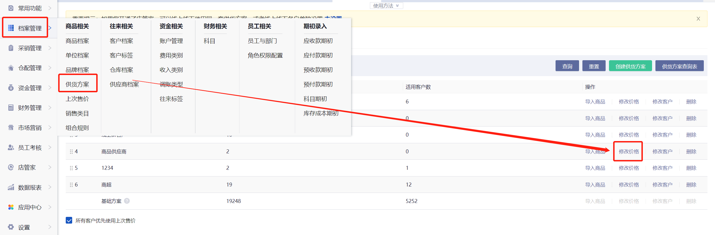Click the help icon beside 基础方案

(127, 201)
